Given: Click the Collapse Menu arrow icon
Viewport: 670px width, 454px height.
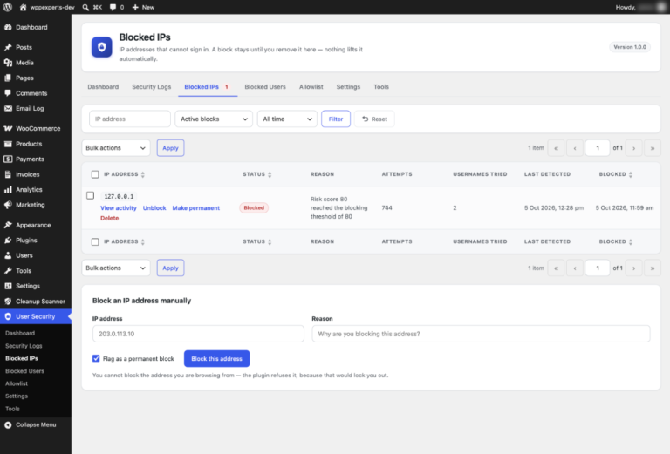Looking at the screenshot, I should tap(8, 425).
